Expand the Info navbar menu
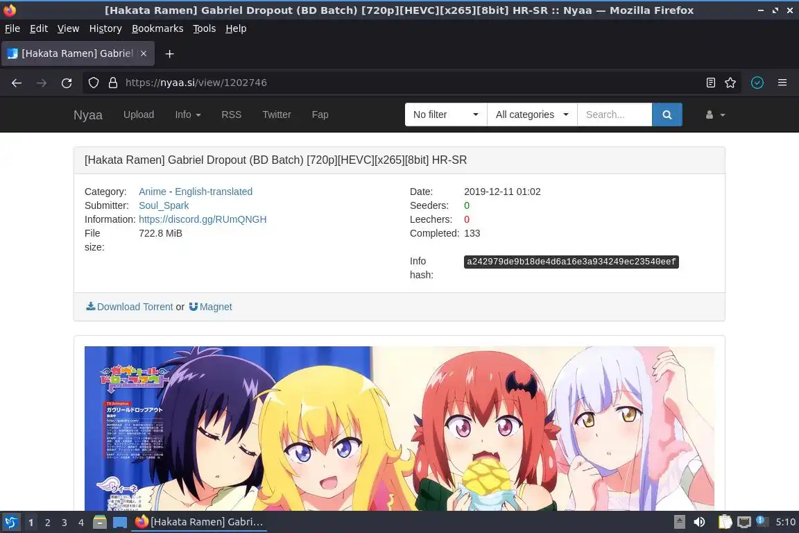799x533 pixels. 188,115
